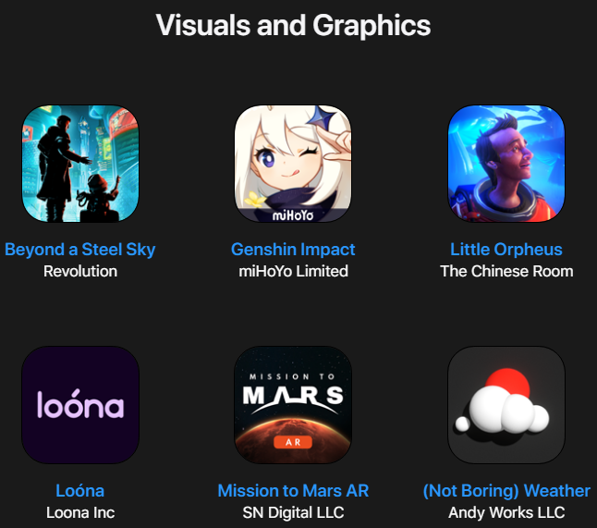This screenshot has width=597, height=528.
Task: Click the Andy Works LLC developer text
Action: 506,513
